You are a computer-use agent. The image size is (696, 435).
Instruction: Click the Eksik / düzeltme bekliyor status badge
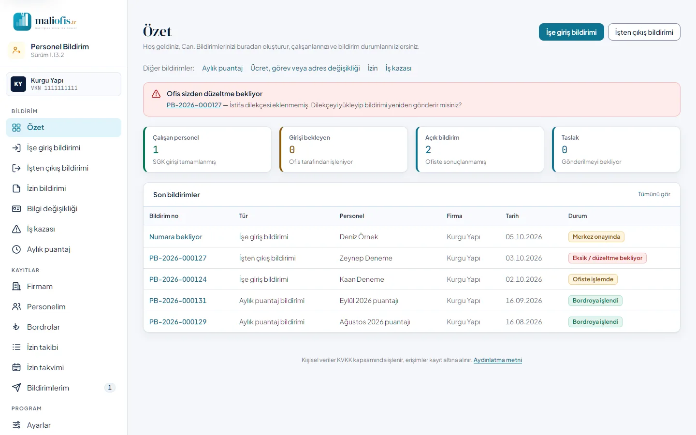pyautogui.click(x=608, y=258)
